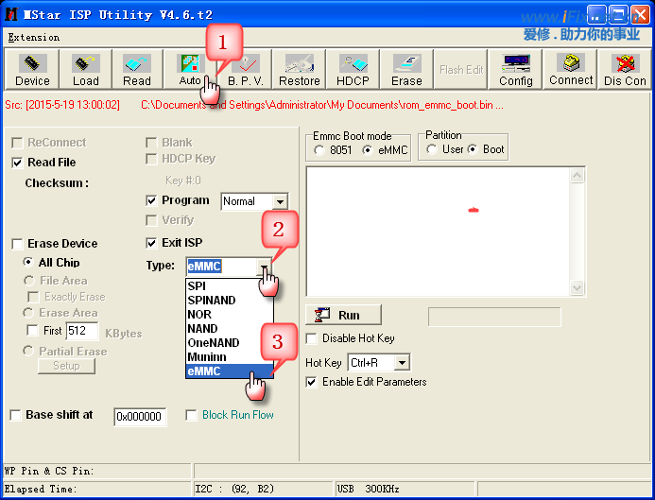The image size is (655, 500).
Task: Expand the Program mode Normal dropdown
Action: point(279,201)
